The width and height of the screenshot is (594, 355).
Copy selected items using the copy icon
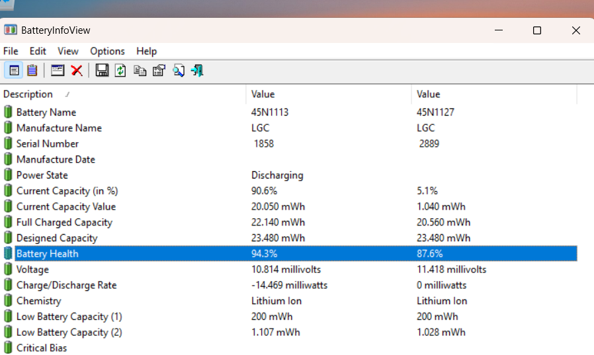tap(140, 70)
